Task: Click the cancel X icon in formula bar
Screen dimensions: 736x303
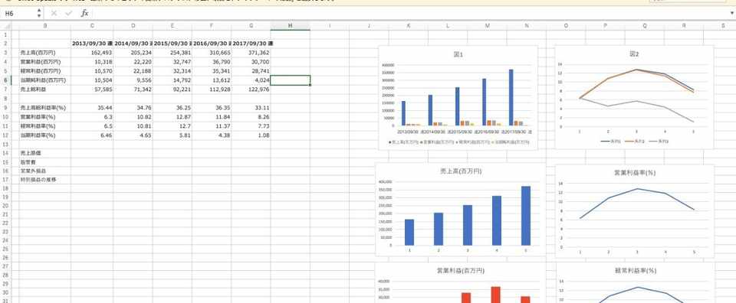Action: (x=54, y=14)
